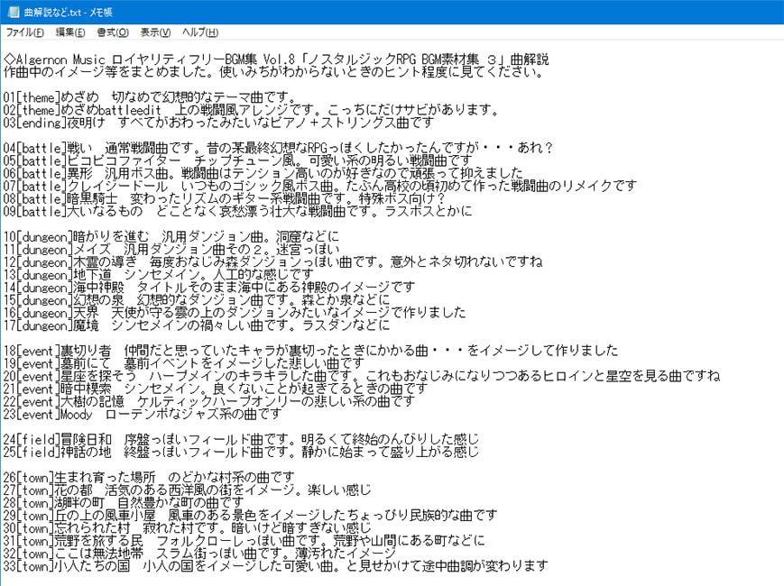Viewport: 784px width, 586px height.
Task: Click the line 06[battle]異形
Action: 263,173
